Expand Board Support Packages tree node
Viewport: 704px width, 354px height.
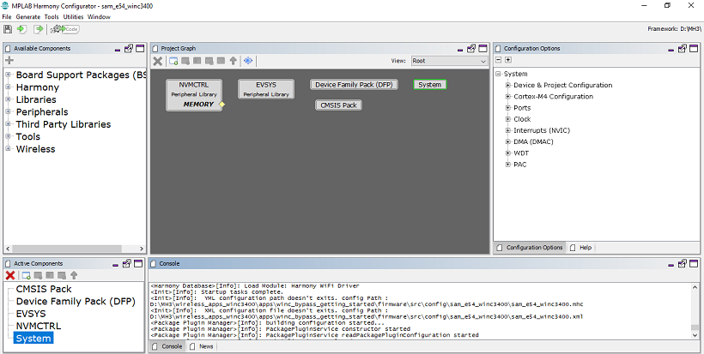click(8, 75)
